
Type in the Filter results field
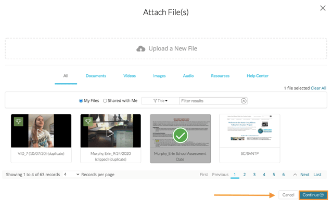tap(209, 101)
